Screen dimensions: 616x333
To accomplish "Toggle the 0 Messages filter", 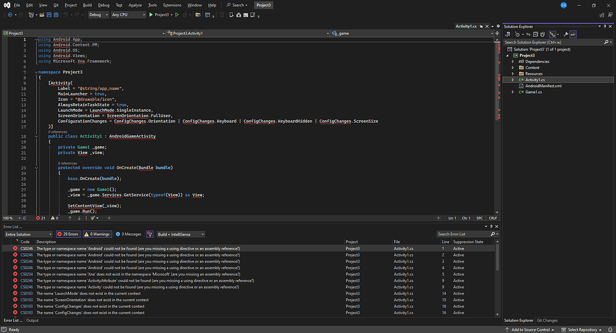I will pyautogui.click(x=128, y=234).
